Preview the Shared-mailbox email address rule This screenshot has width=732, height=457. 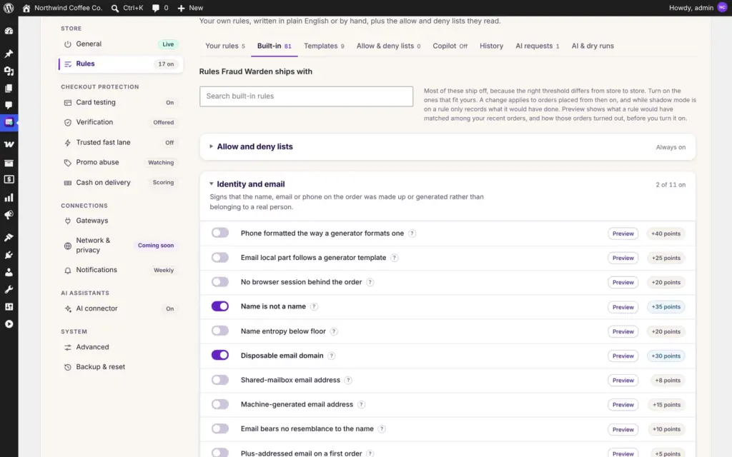(x=623, y=381)
